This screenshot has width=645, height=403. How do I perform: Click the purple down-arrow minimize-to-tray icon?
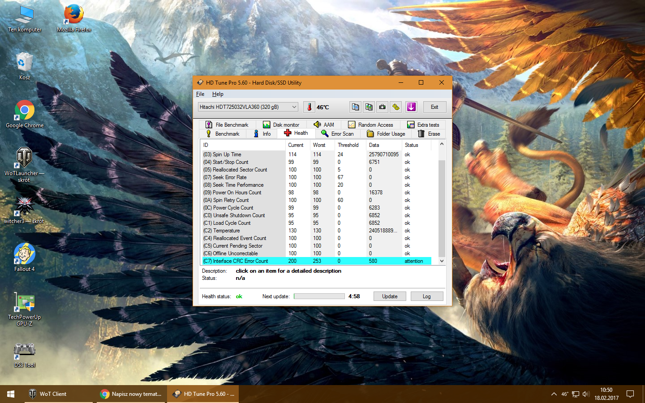(x=411, y=107)
